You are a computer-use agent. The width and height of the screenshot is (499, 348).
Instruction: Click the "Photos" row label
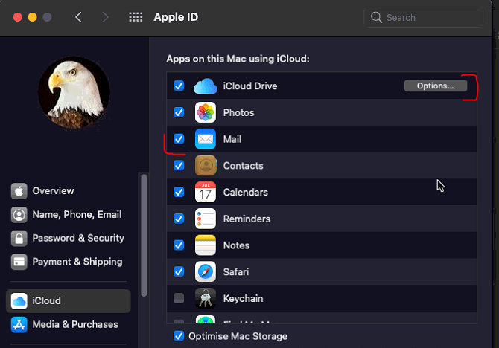[238, 112]
